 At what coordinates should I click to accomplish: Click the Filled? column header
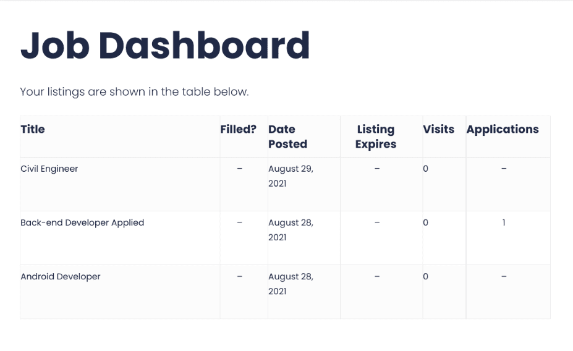pos(238,129)
